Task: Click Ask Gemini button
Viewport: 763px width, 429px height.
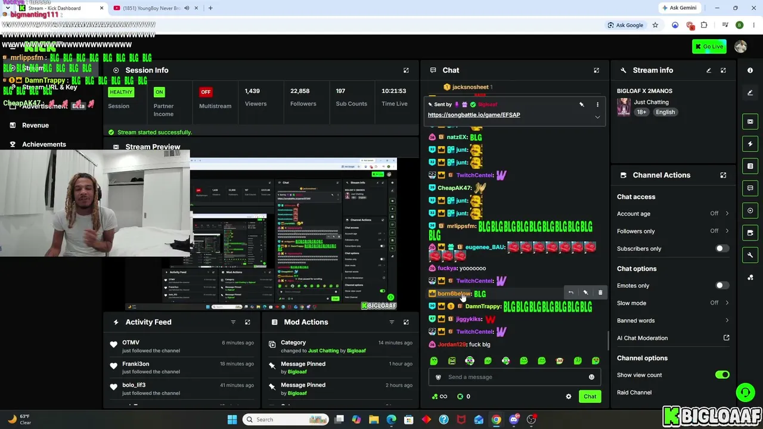Action: pos(678,8)
